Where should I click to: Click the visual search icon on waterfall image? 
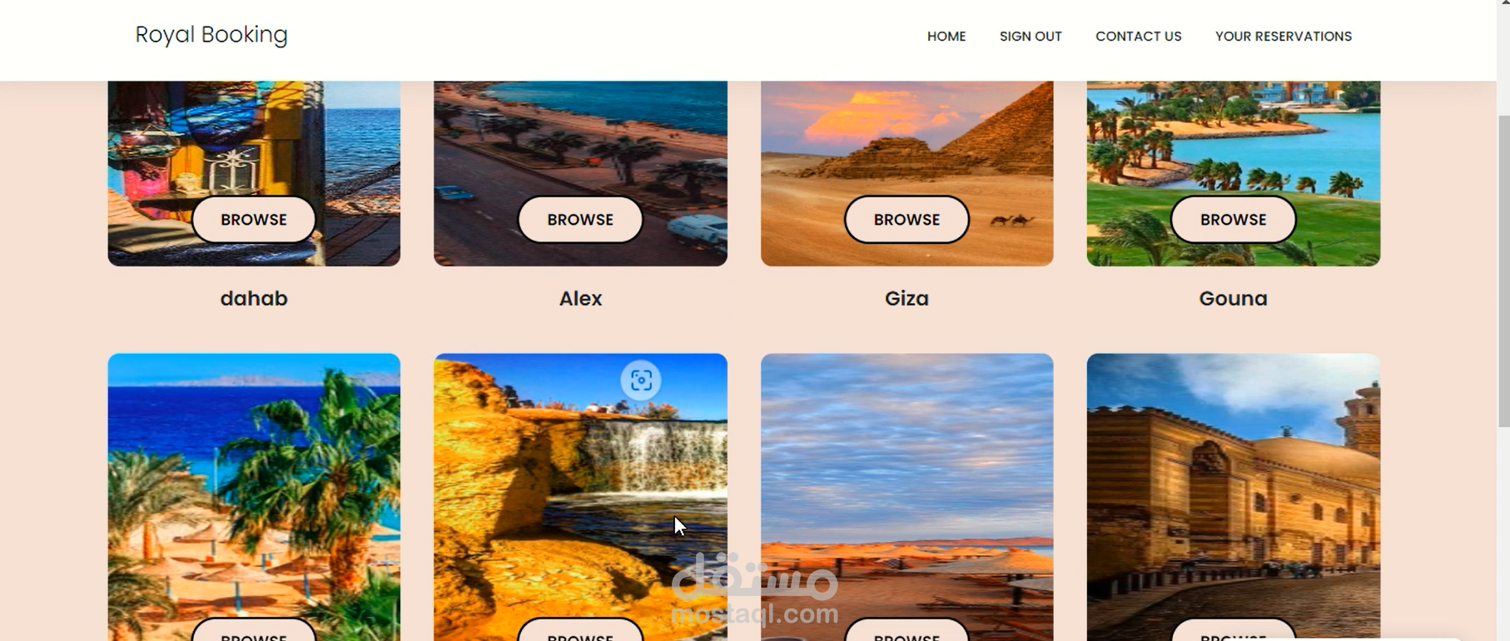(x=641, y=380)
